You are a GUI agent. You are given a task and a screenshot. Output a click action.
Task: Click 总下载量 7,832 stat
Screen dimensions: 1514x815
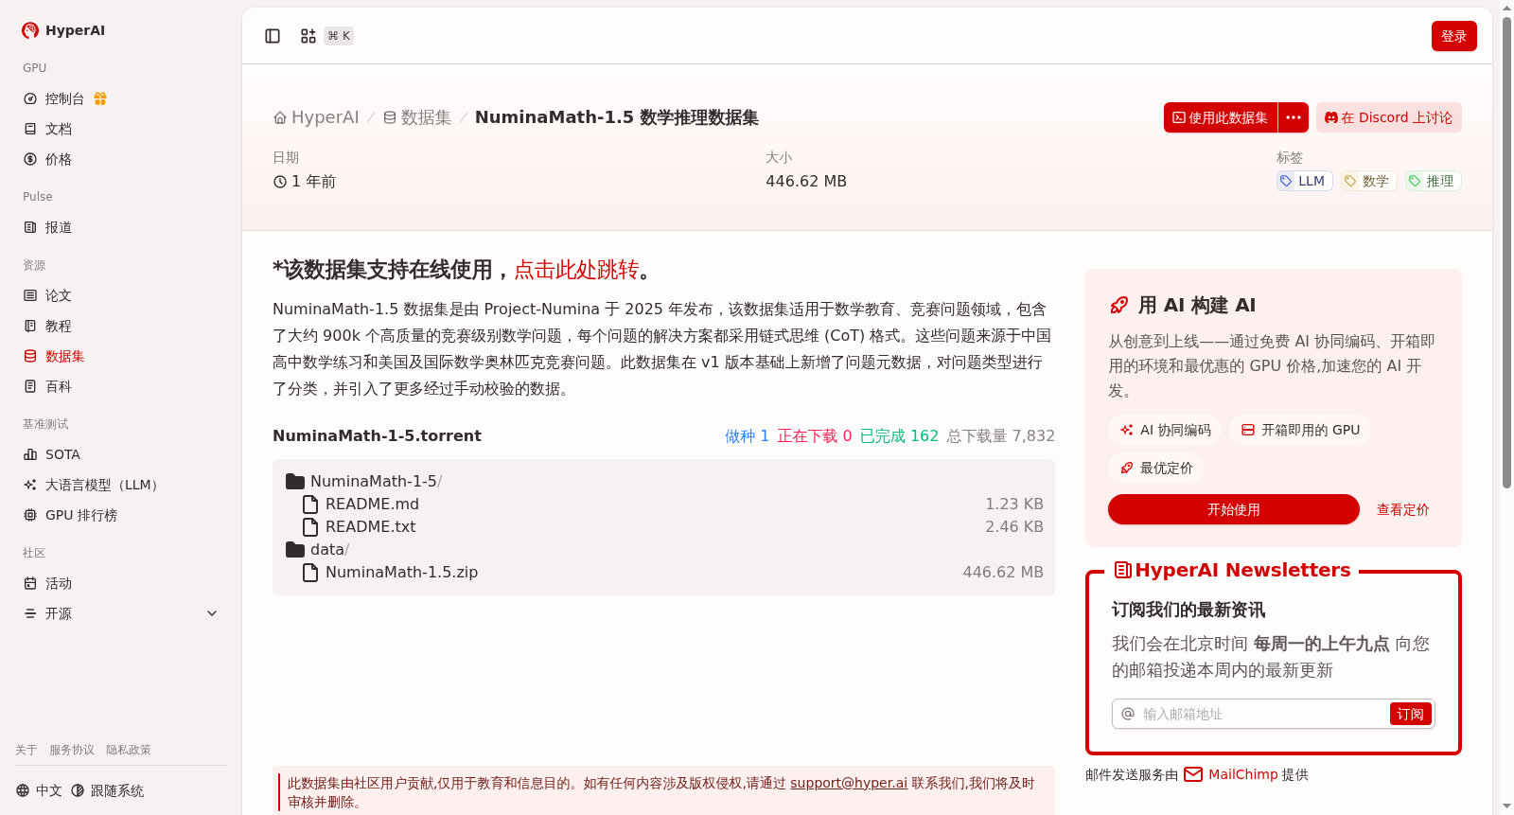1000,435
